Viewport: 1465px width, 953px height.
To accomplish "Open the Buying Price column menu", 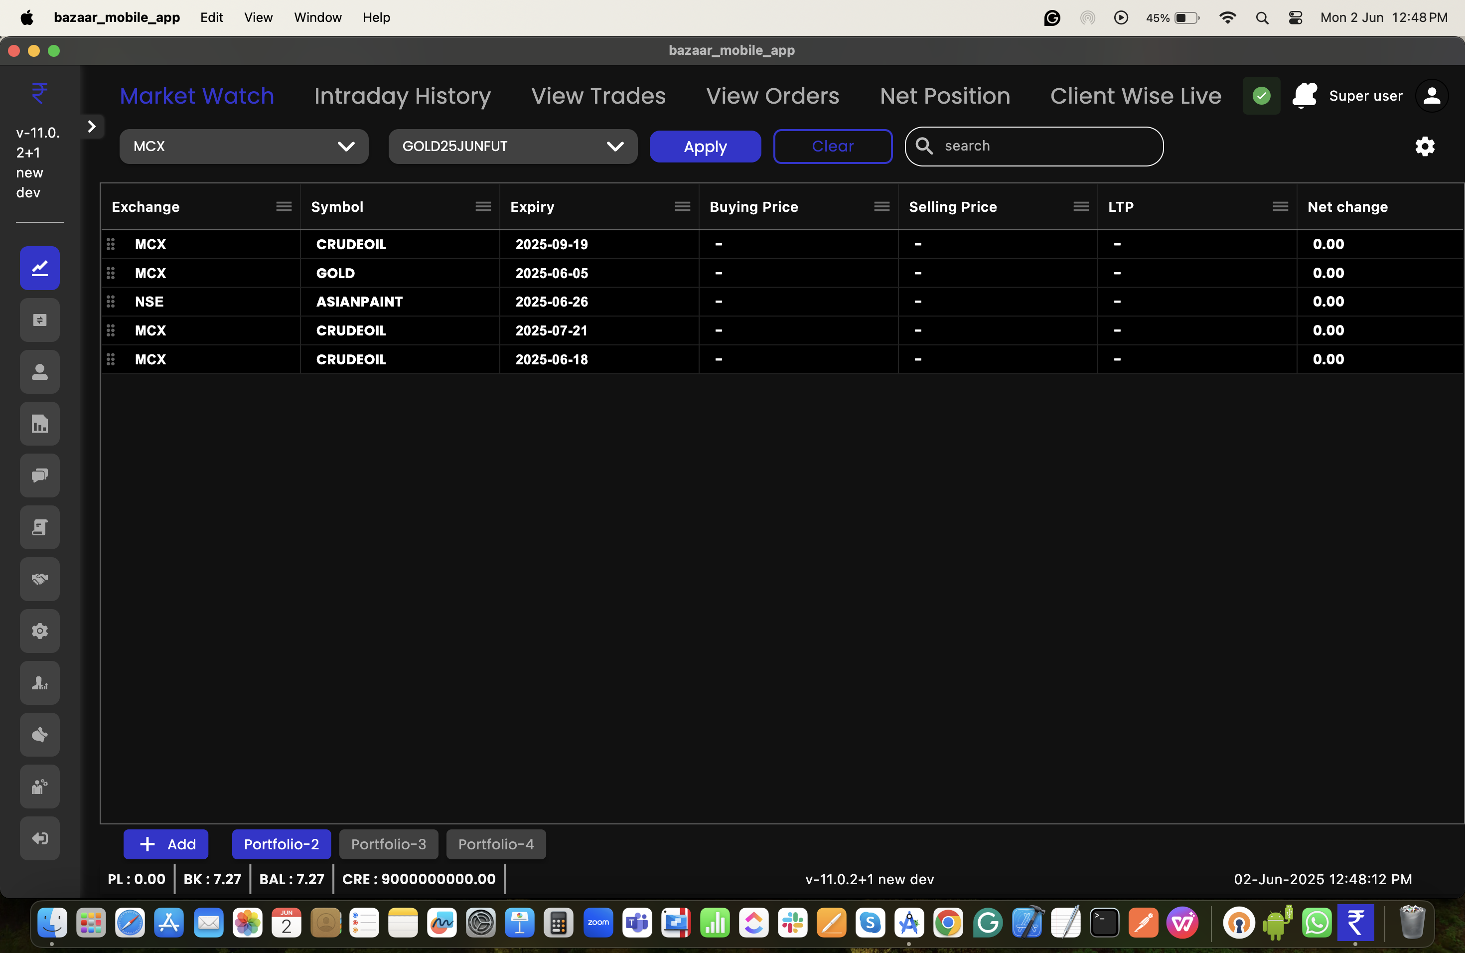I will click(x=881, y=206).
